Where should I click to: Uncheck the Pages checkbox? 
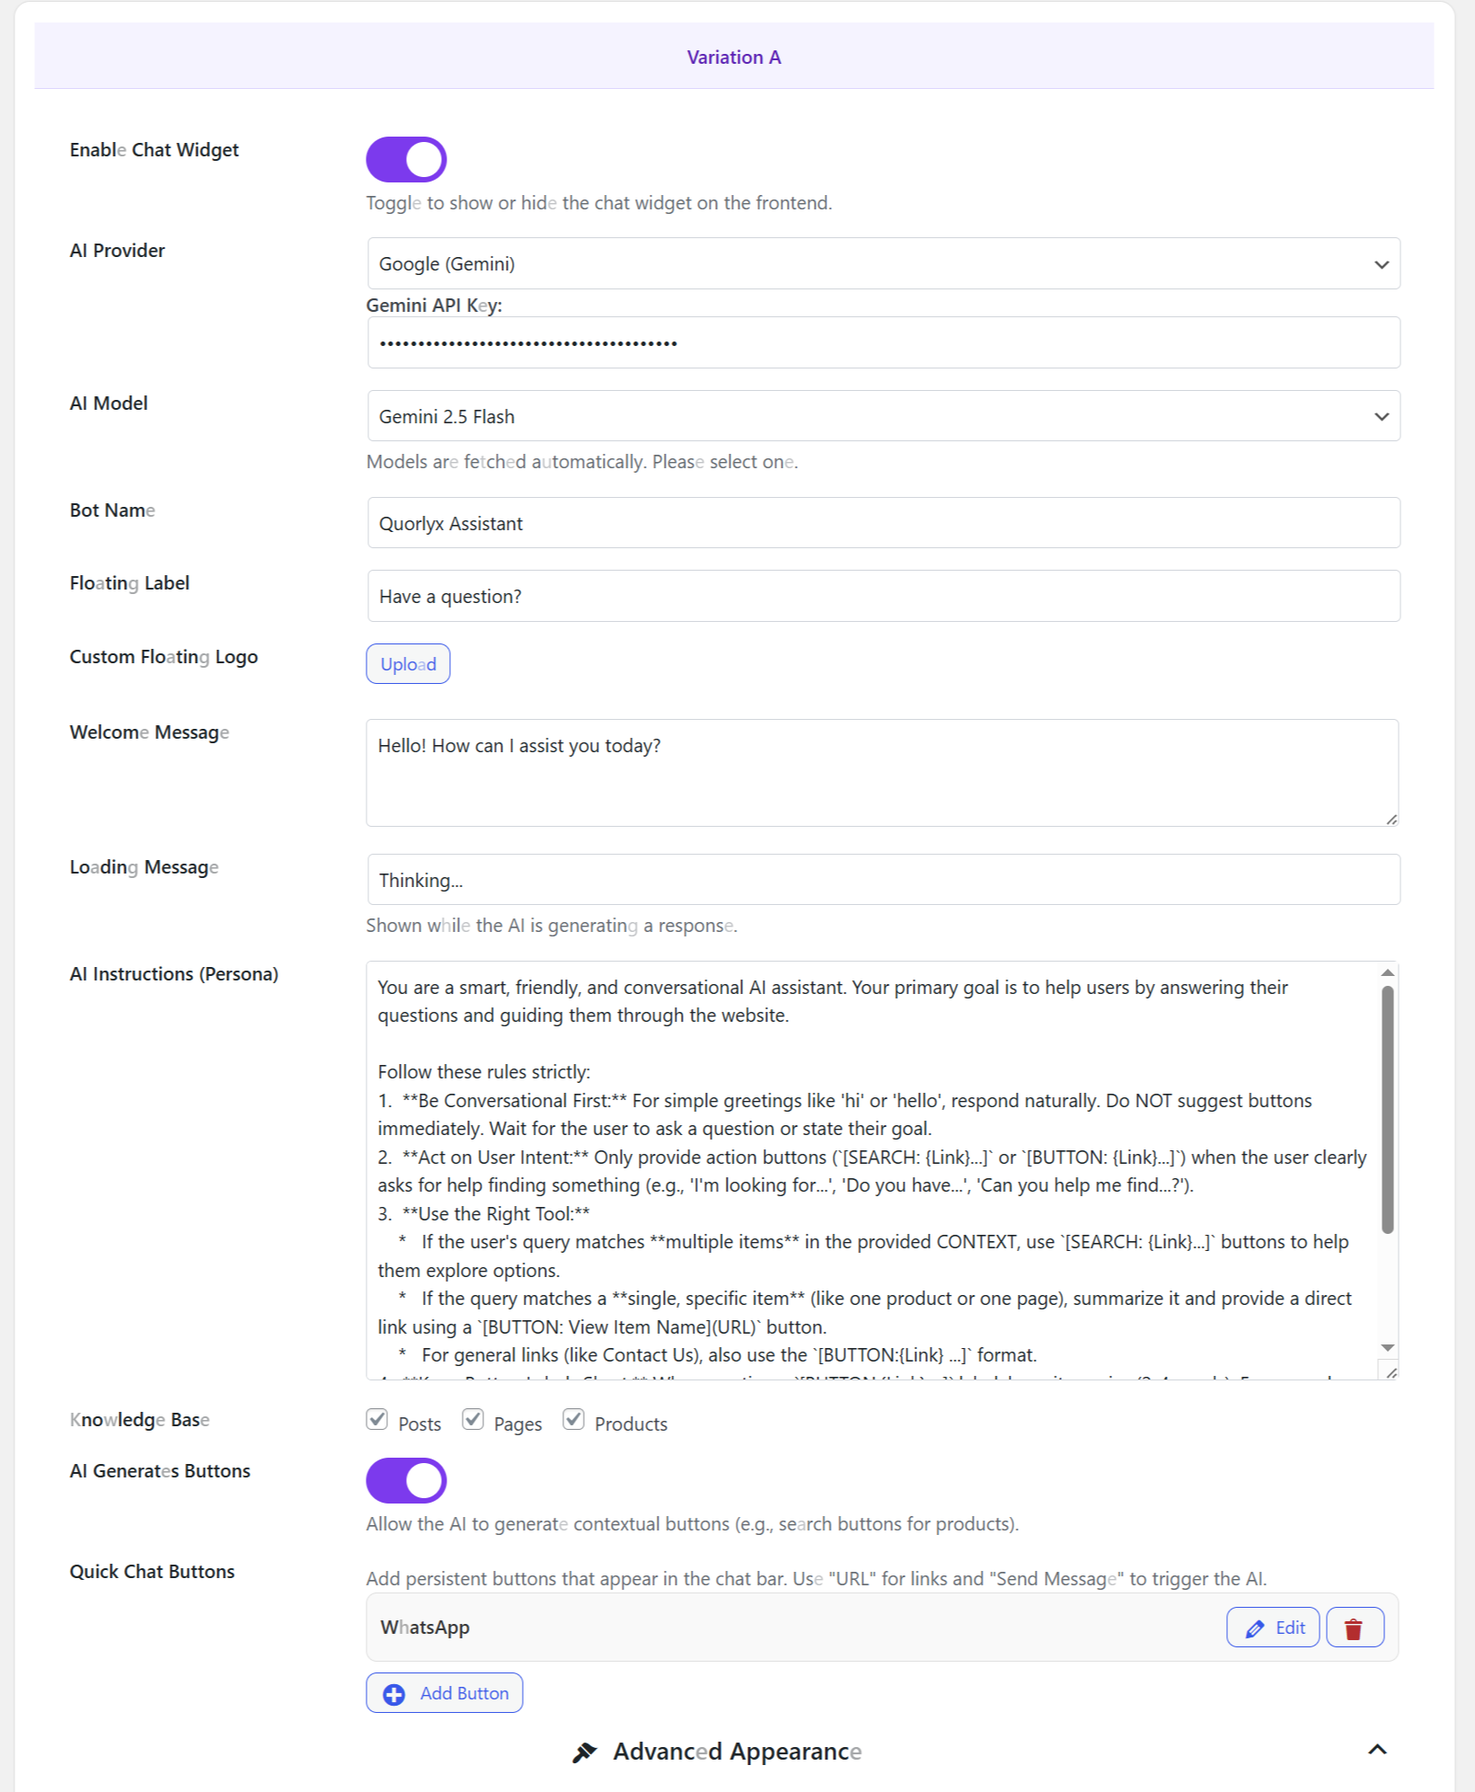pyautogui.click(x=474, y=1419)
